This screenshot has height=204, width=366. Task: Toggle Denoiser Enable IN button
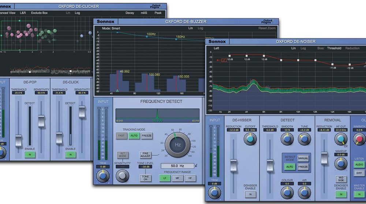point(341,195)
